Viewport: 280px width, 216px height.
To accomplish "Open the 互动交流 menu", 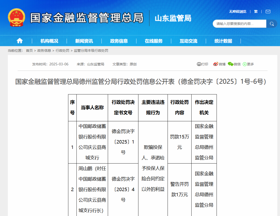I will tap(188, 41).
